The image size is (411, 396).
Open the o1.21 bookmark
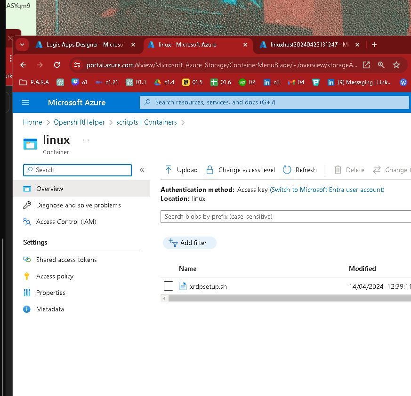107,82
